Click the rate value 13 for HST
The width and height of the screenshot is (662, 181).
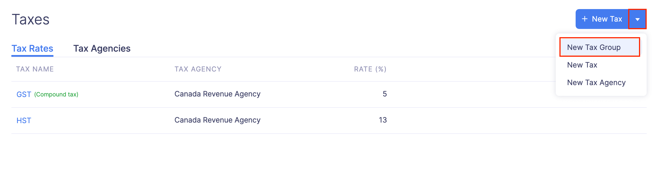click(383, 120)
